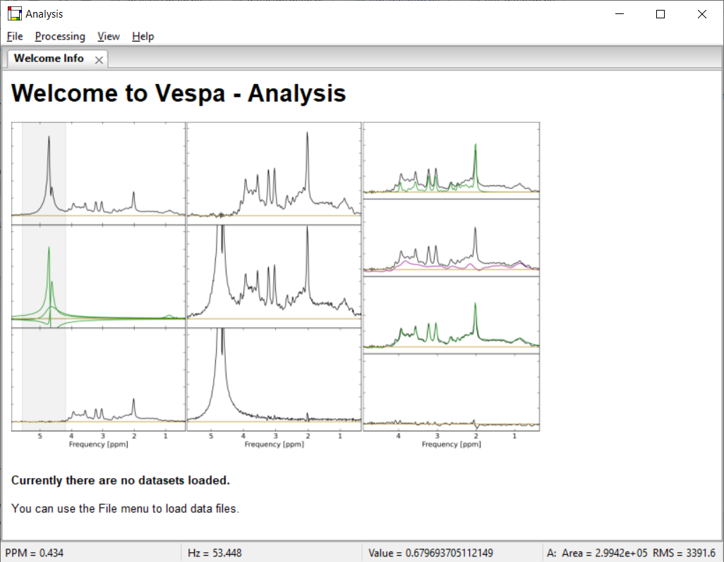Screen dimensions: 724x562
Task: Open the Help menu
Action: [143, 36]
